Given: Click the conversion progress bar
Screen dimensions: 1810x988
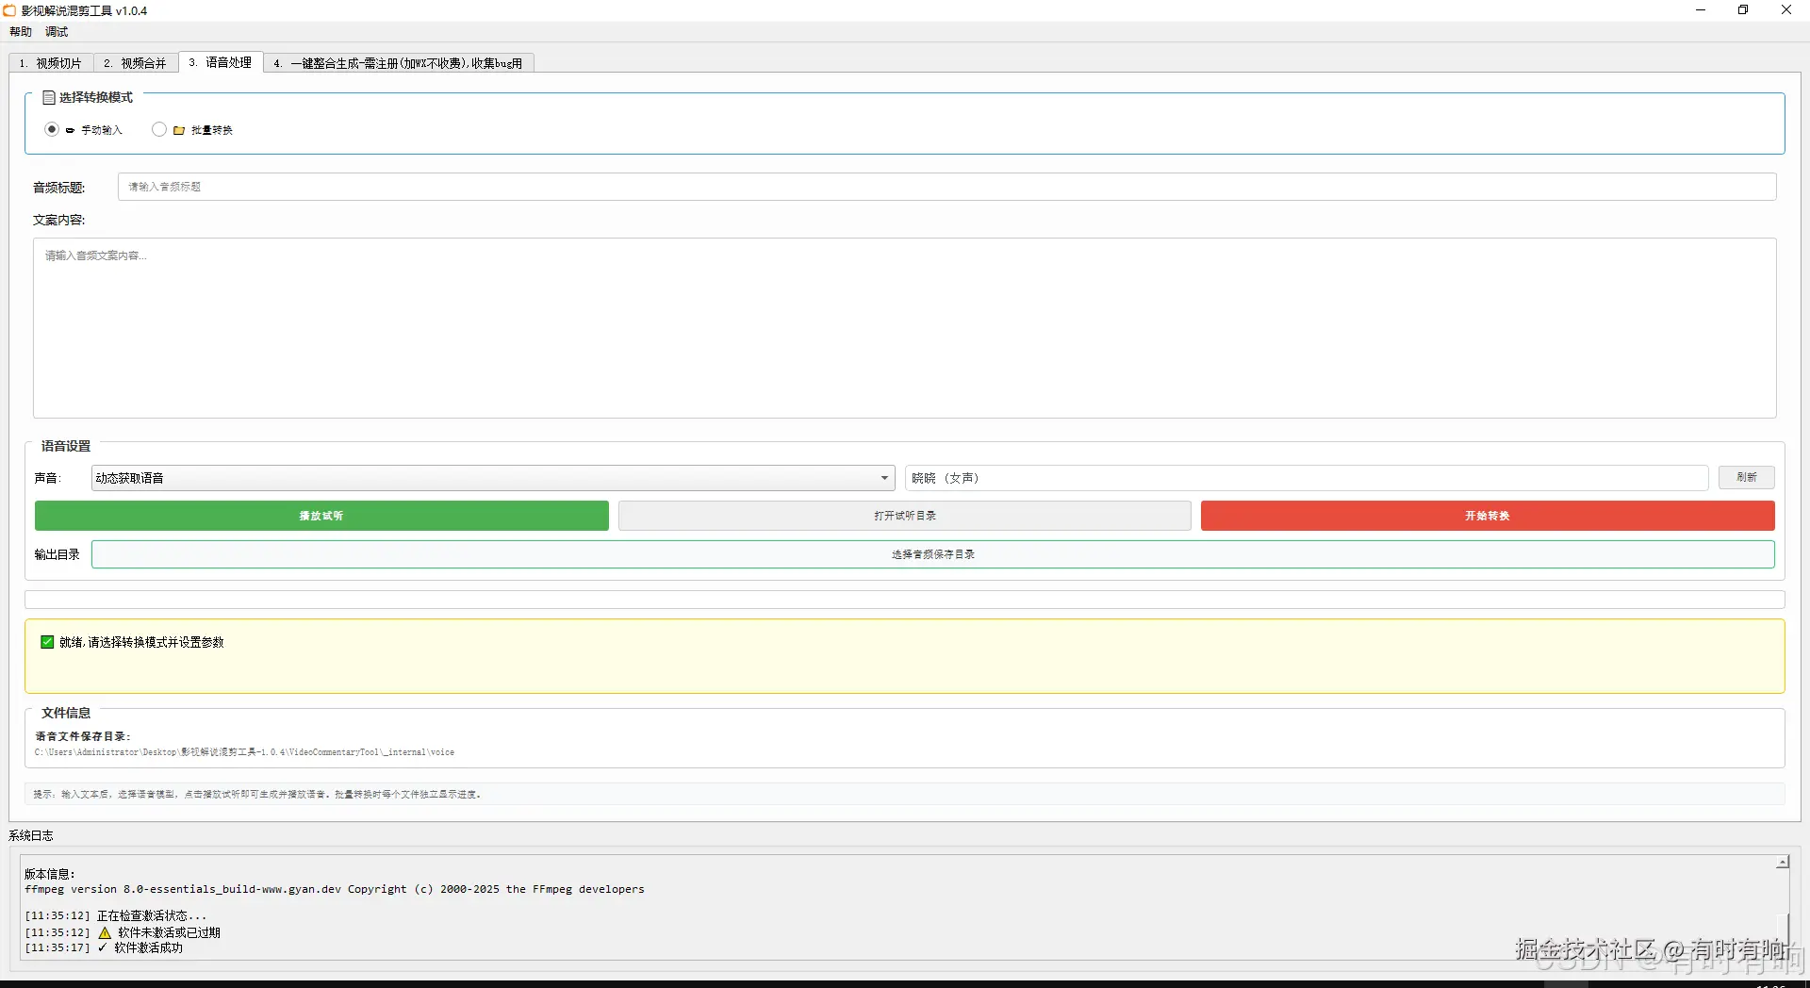Looking at the screenshot, I should click(905, 600).
